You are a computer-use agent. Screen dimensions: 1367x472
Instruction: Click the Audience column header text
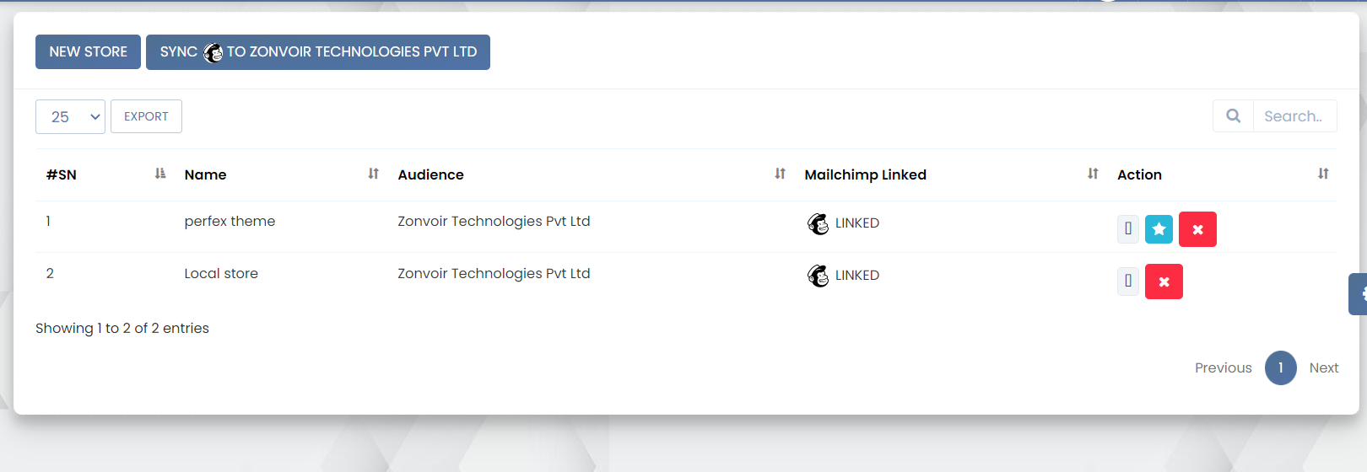click(430, 174)
